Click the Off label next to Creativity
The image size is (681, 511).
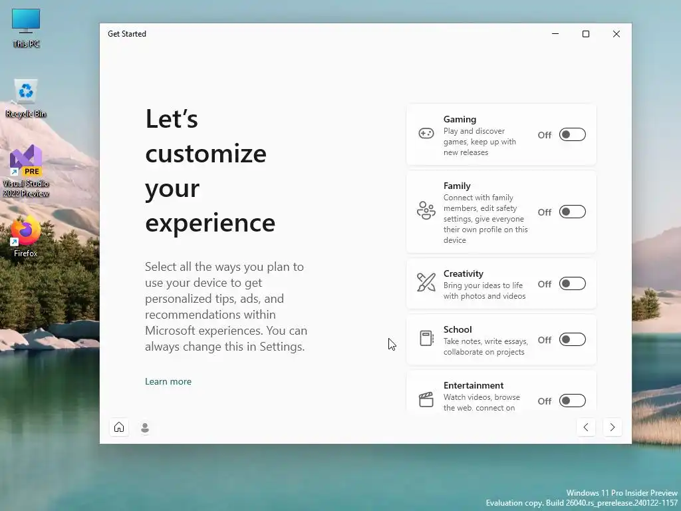pos(545,284)
